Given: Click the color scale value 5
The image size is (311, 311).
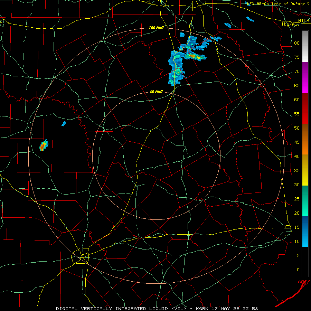Looking at the screenshot, I should point(298,255).
